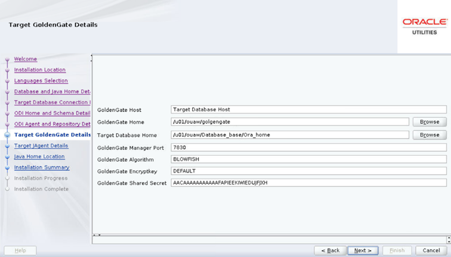Go to the Welcome step
451x257 pixels.
pos(26,59)
